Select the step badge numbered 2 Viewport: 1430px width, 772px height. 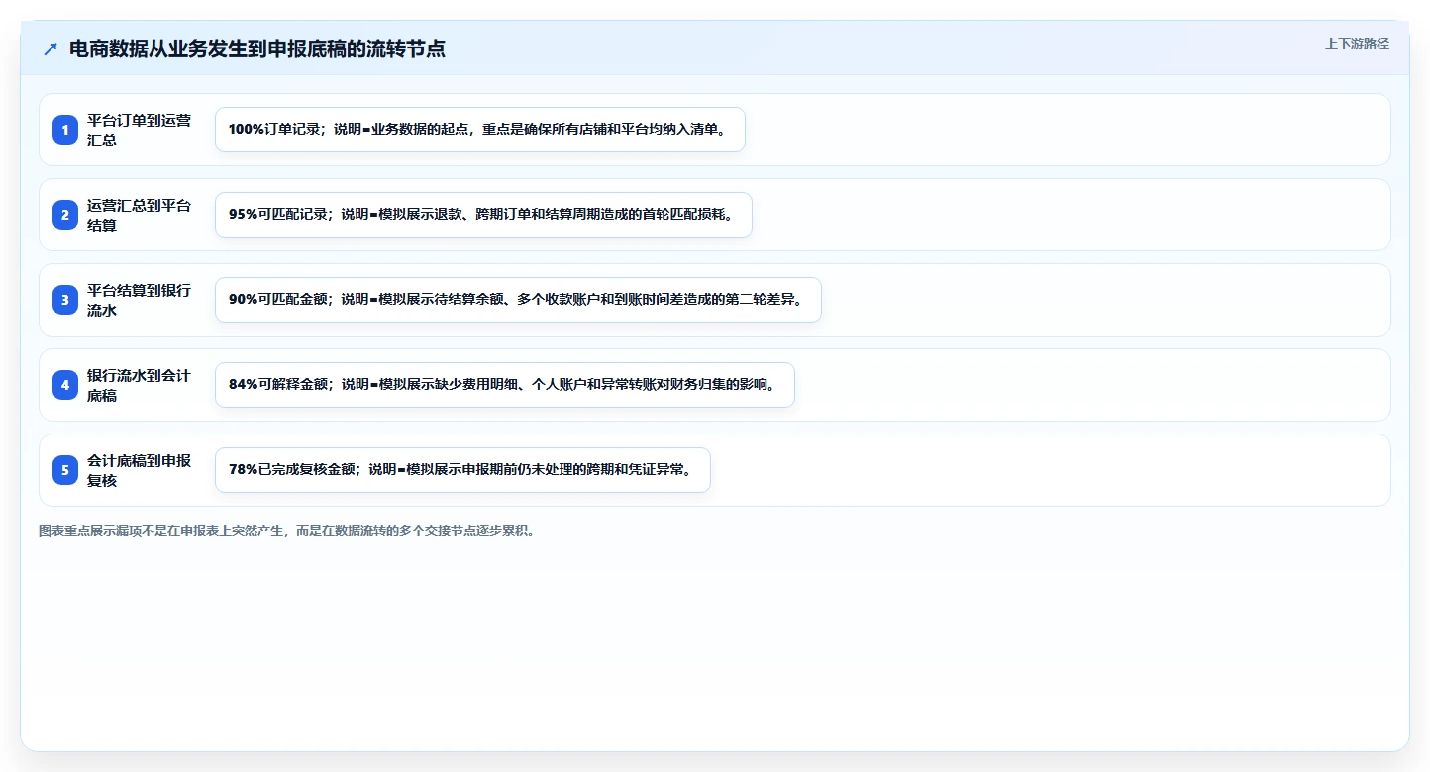[x=65, y=215]
